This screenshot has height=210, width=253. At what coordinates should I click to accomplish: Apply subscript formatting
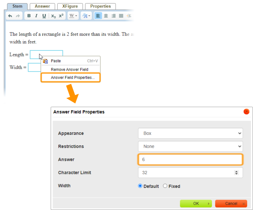(x=53, y=16)
